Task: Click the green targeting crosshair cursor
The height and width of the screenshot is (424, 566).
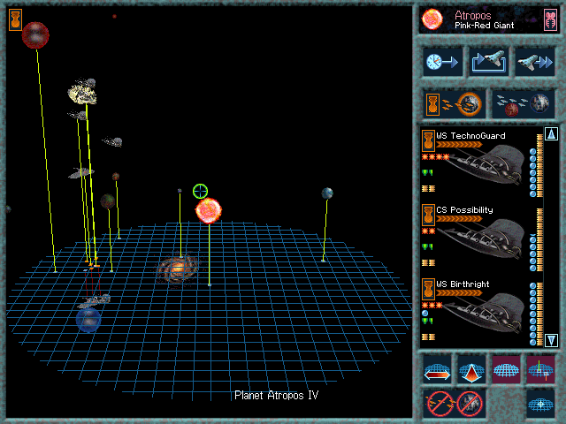Action: pyautogui.click(x=200, y=191)
